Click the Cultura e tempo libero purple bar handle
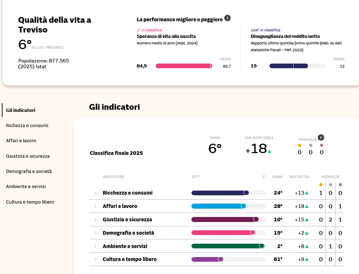The image size is (359, 274). [x=220, y=259]
